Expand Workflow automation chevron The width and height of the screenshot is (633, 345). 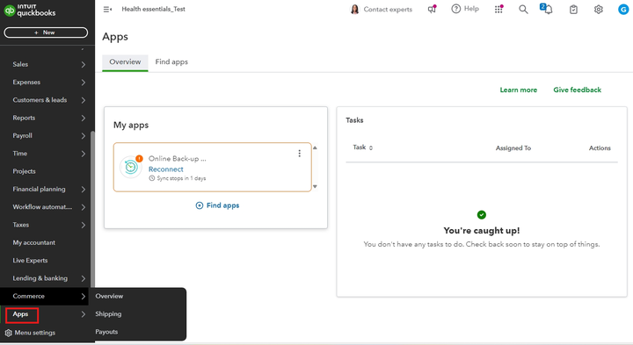[84, 207]
